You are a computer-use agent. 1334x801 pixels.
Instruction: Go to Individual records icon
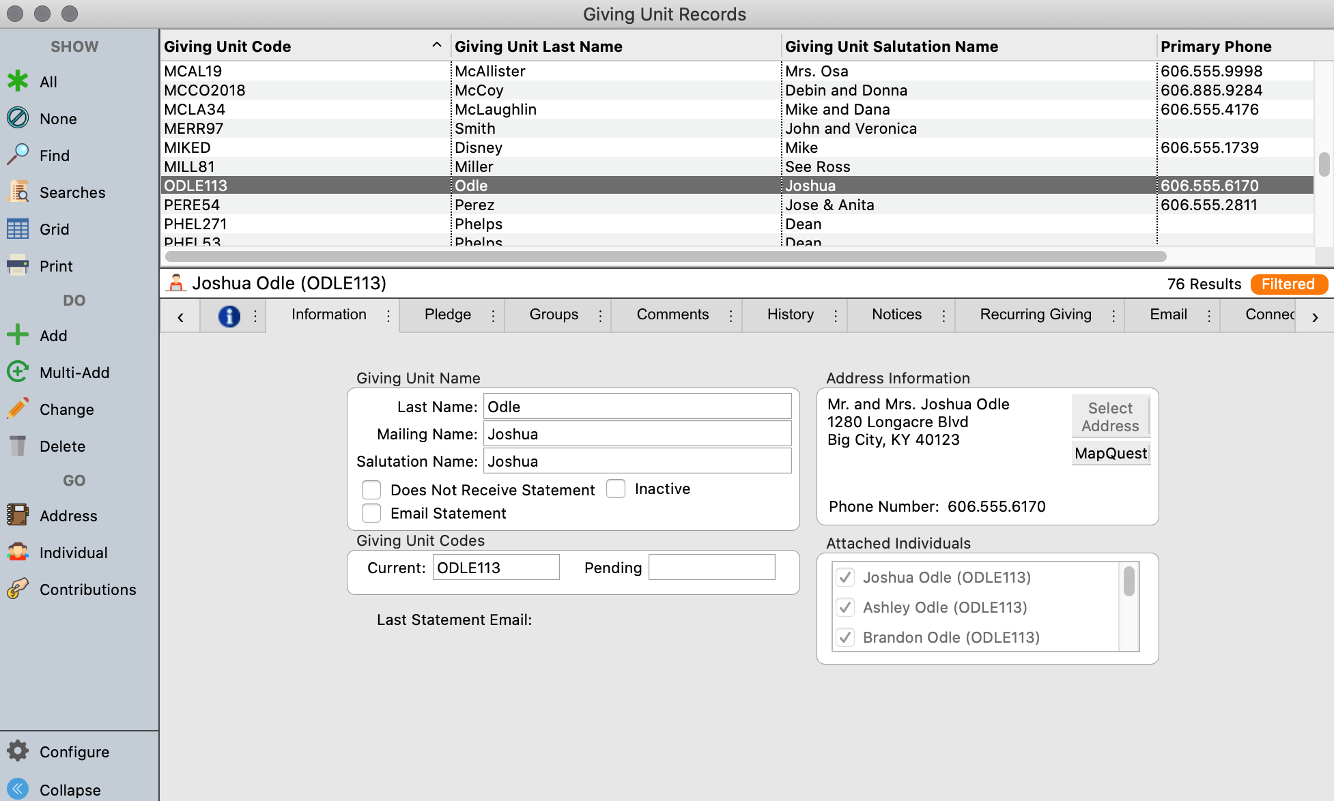tap(18, 553)
